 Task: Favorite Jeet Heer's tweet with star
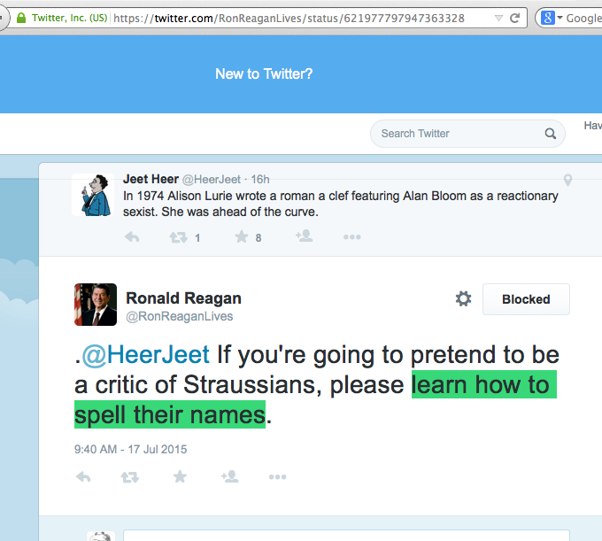point(242,236)
